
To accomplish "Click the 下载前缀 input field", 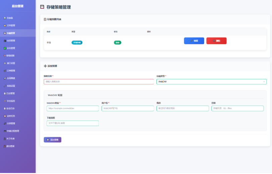I will pos(73,123).
